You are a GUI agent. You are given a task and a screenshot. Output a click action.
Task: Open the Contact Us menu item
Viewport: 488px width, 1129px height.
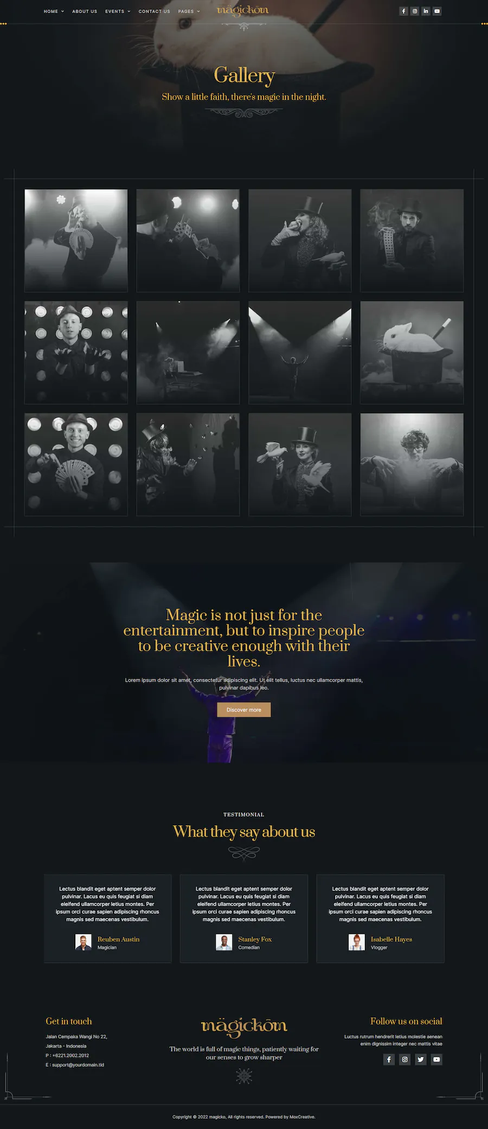(x=154, y=11)
